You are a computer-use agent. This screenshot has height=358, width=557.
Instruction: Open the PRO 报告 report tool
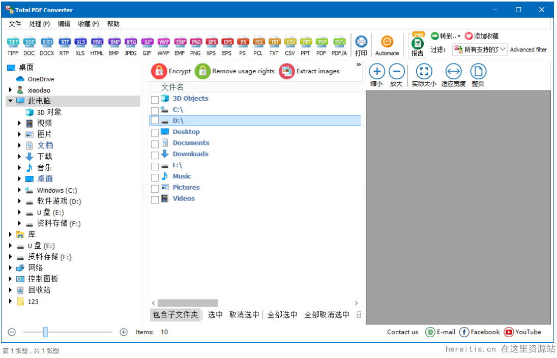pos(418,44)
